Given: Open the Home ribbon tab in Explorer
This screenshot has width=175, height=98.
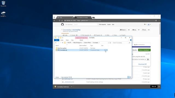Looking at the screenshot, I should click(62, 40).
